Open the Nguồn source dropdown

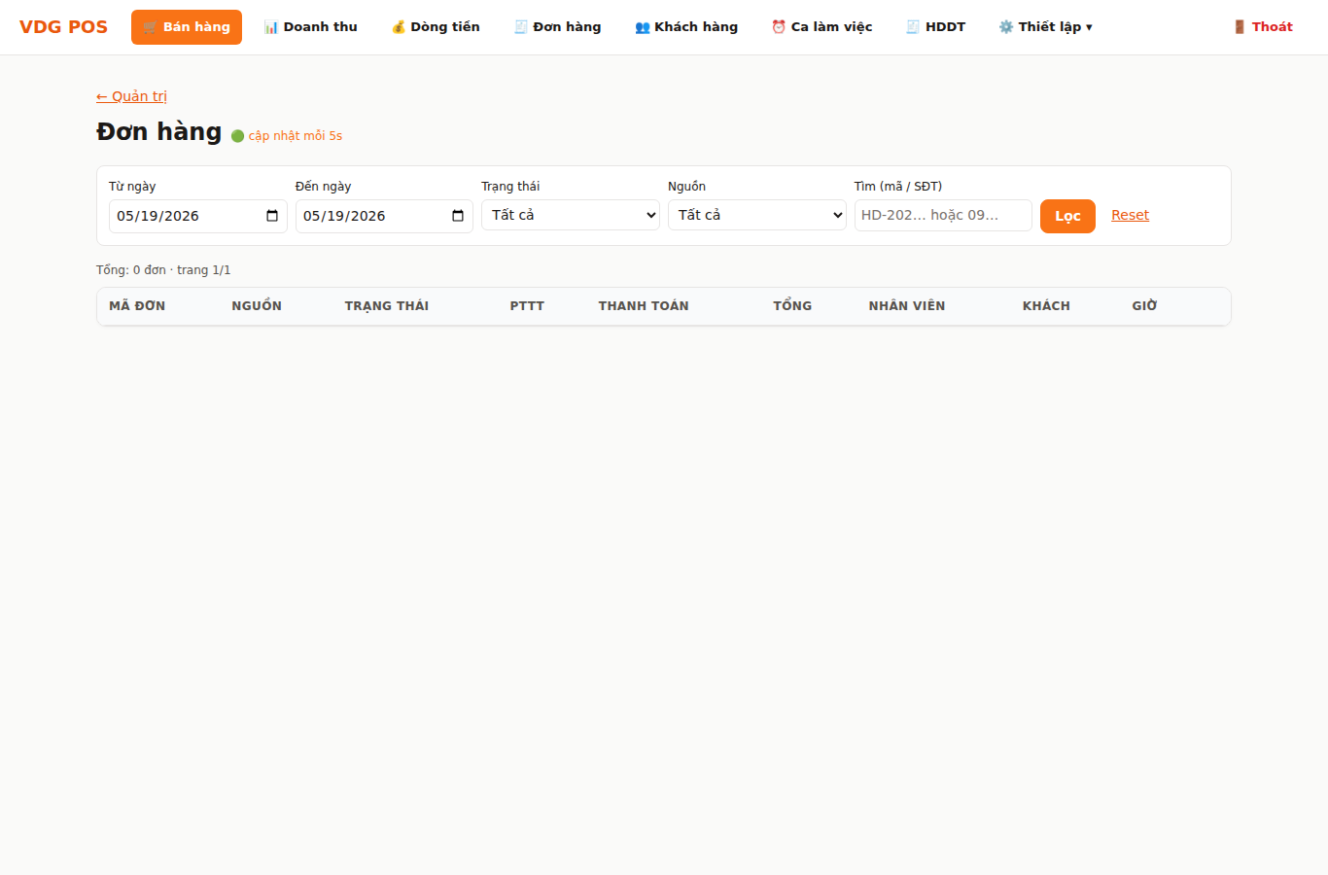757,215
